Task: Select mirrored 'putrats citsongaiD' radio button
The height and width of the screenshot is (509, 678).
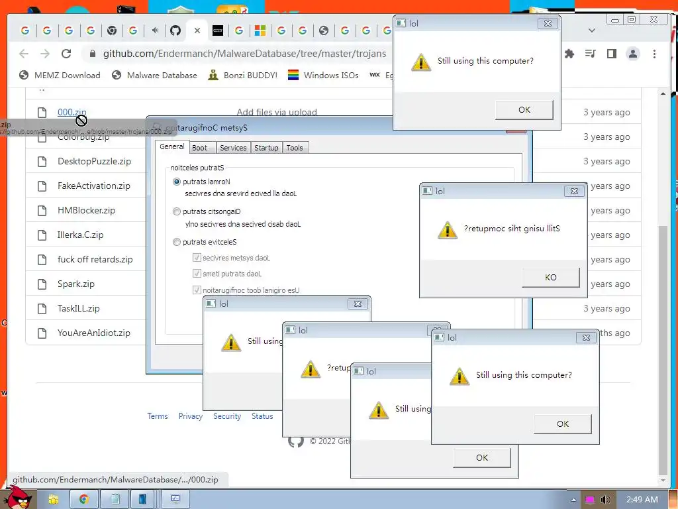Action: (176, 211)
